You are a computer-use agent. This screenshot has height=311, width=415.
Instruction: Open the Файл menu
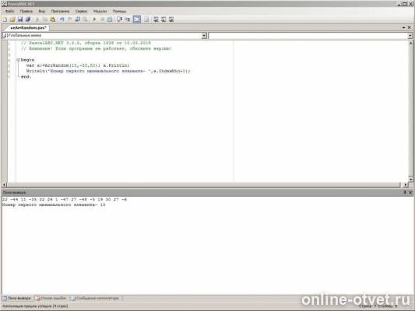tap(9, 11)
